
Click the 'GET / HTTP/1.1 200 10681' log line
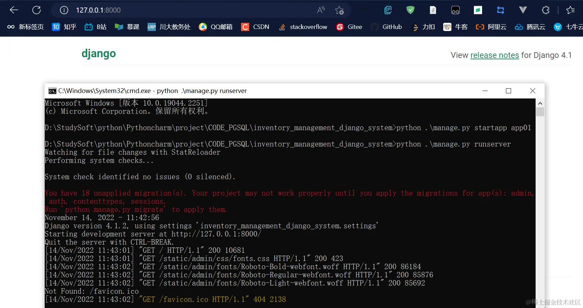click(x=145, y=250)
